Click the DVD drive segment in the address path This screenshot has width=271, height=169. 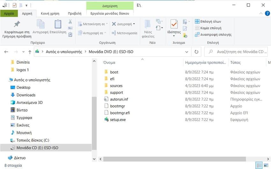tap(111, 52)
